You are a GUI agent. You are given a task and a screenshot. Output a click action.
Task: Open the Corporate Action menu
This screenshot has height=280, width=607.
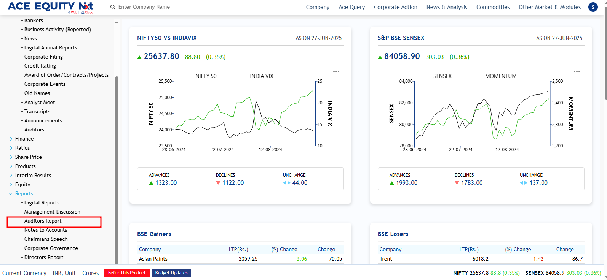395,7
